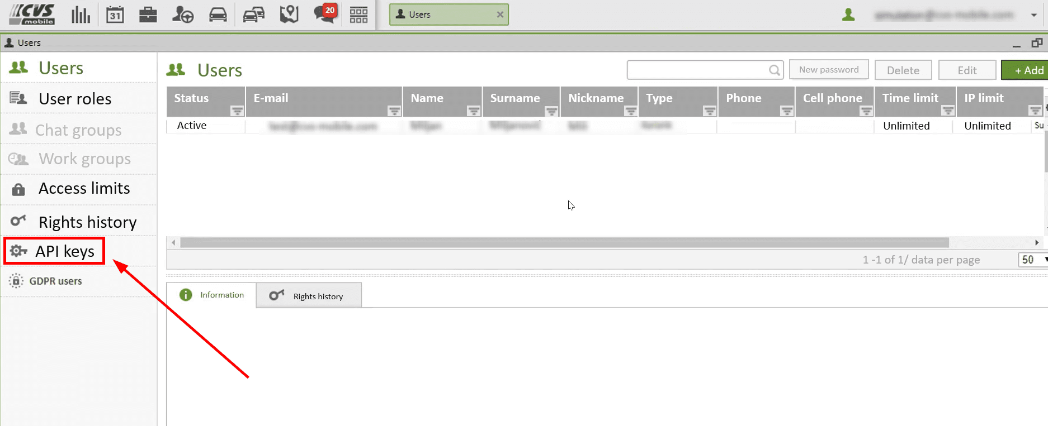Open the driver with plus icon

182,15
